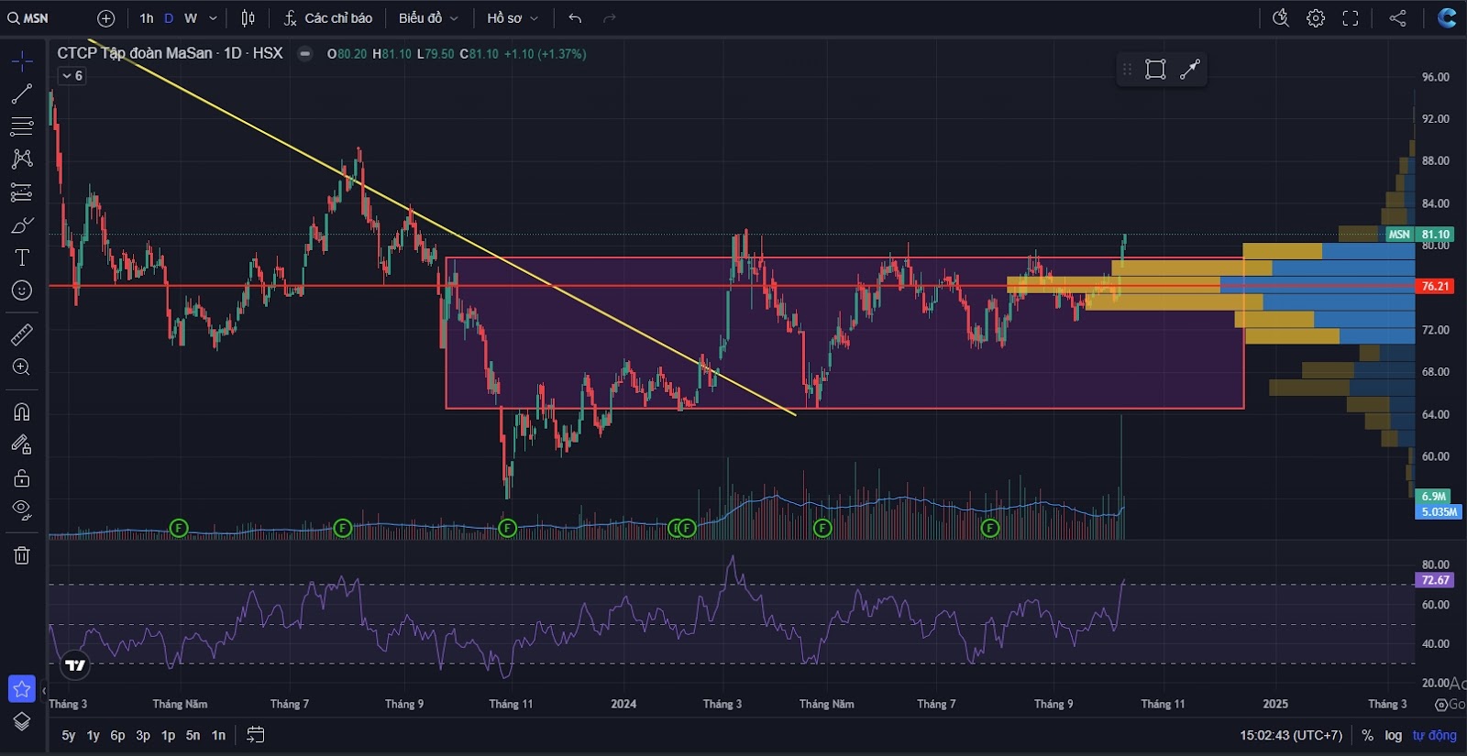Set range to 1y
This screenshot has height=756, width=1467.
tap(94, 735)
